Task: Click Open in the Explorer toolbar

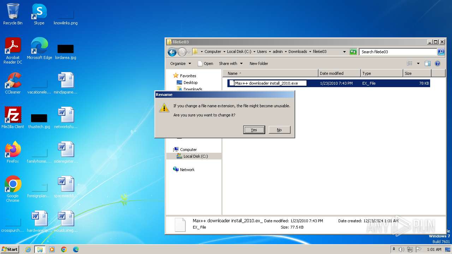Action: [205, 64]
